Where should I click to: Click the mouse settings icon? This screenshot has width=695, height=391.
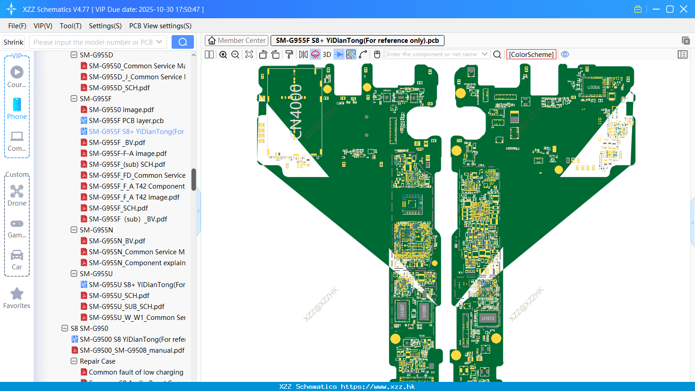[x=377, y=54]
